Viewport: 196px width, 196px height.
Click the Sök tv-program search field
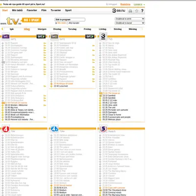pyautogui.click(x=70, y=20)
